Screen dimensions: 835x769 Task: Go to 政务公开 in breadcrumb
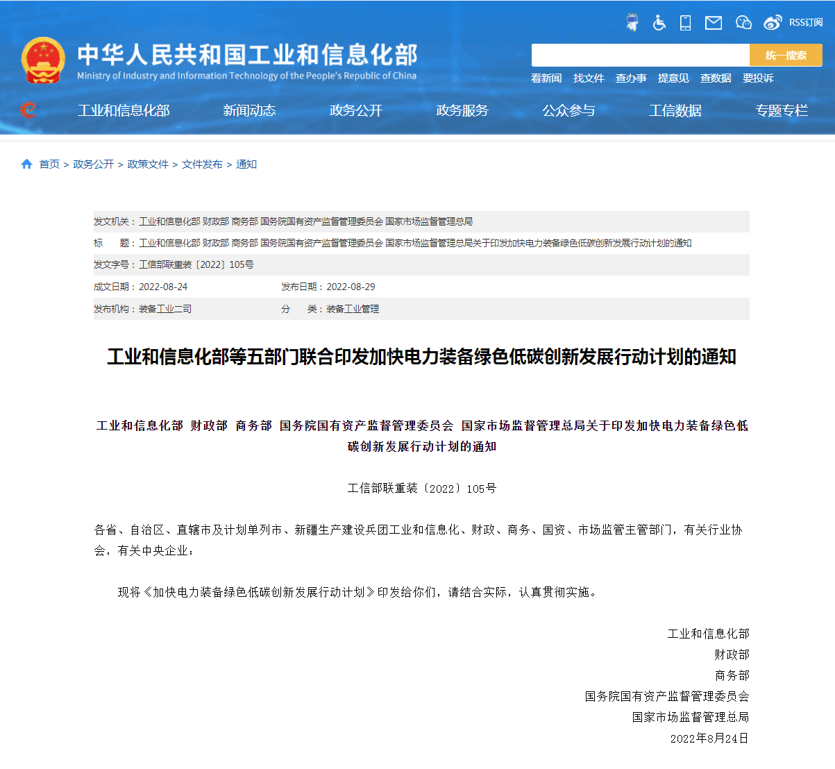[93, 164]
